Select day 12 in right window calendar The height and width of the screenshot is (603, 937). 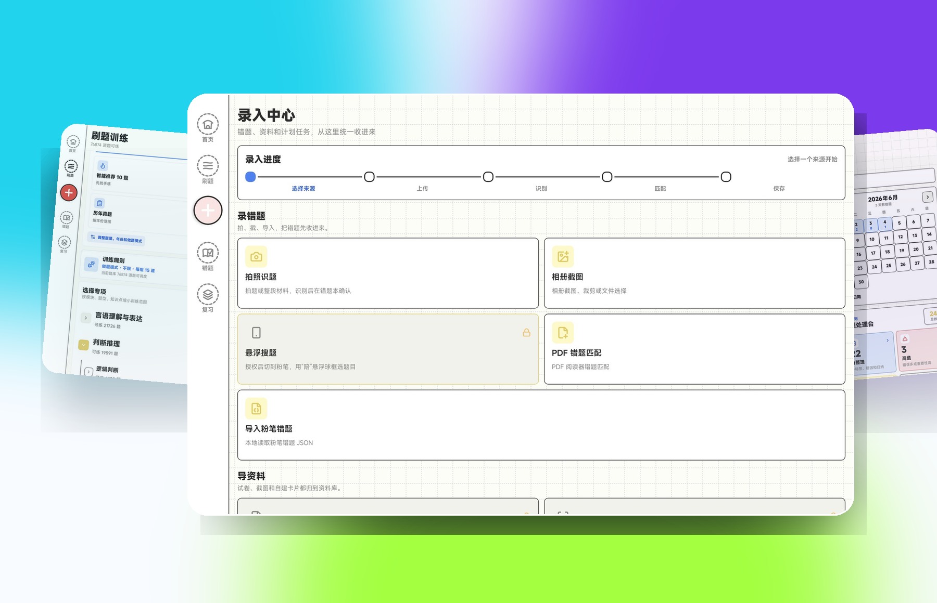coord(901,237)
